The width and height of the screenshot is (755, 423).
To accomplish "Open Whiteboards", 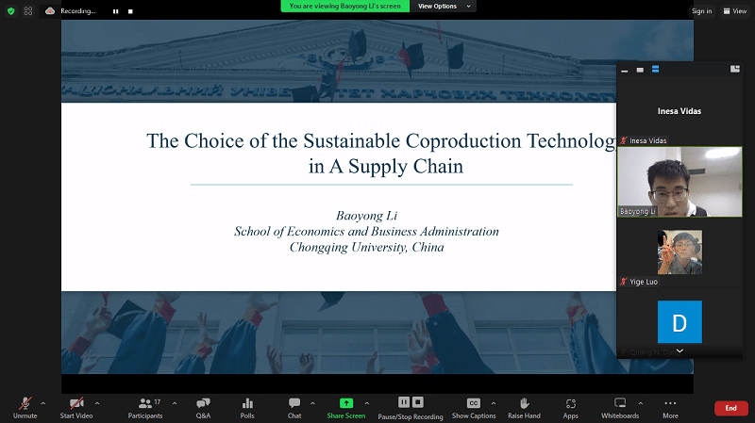I will tap(620, 406).
